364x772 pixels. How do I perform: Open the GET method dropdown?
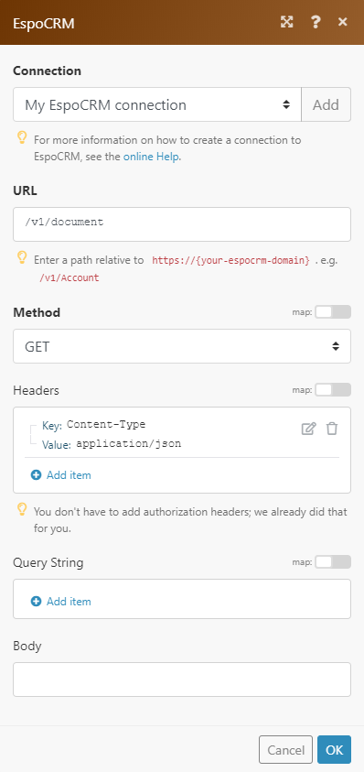[x=182, y=346]
